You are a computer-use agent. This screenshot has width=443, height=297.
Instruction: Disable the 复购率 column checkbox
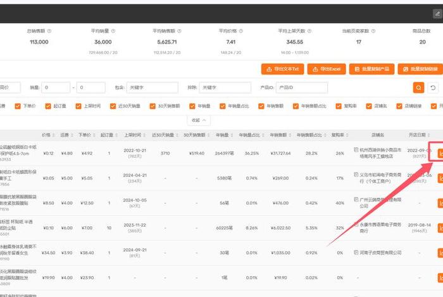(339, 106)
